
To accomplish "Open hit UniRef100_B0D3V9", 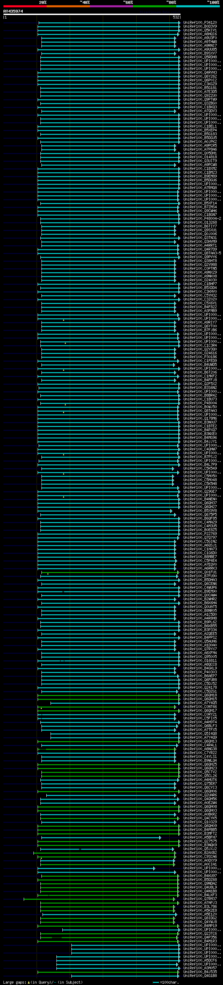I will click(200, 27).
